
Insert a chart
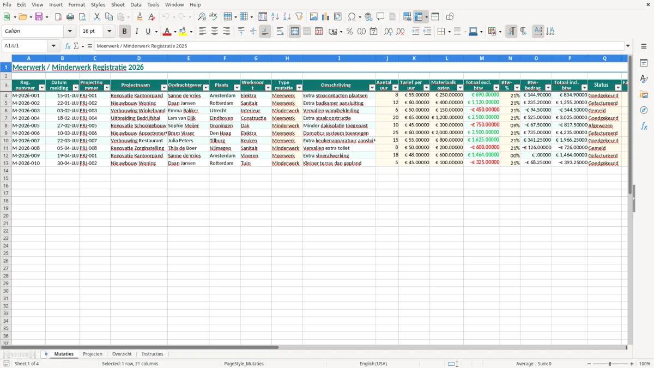tap(326, 17)
